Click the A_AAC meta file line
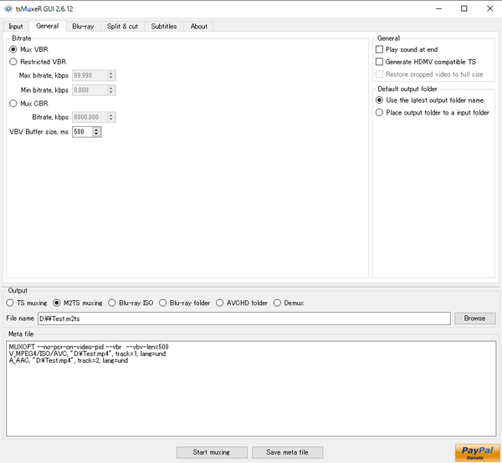 pyautogui.click(x=69, y=360)
